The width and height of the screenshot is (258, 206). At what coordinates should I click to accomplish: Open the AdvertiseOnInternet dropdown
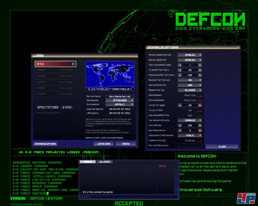coord(190,55)
